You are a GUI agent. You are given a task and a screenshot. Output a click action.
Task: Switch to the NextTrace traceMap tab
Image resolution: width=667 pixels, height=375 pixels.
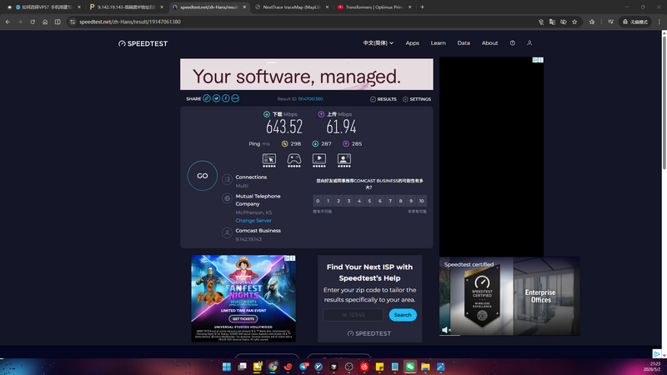point(291,7)
